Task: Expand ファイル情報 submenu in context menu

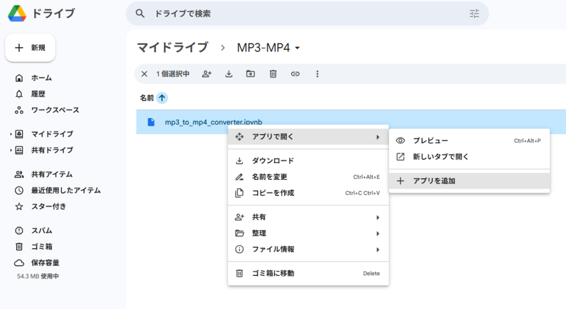Action: point(308,249)
